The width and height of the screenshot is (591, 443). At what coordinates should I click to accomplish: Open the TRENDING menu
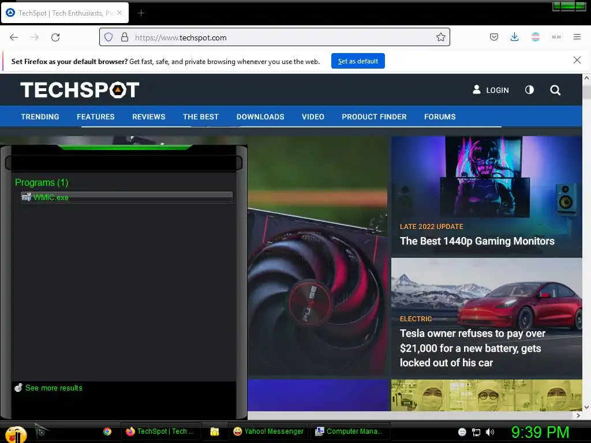[40, 117]
